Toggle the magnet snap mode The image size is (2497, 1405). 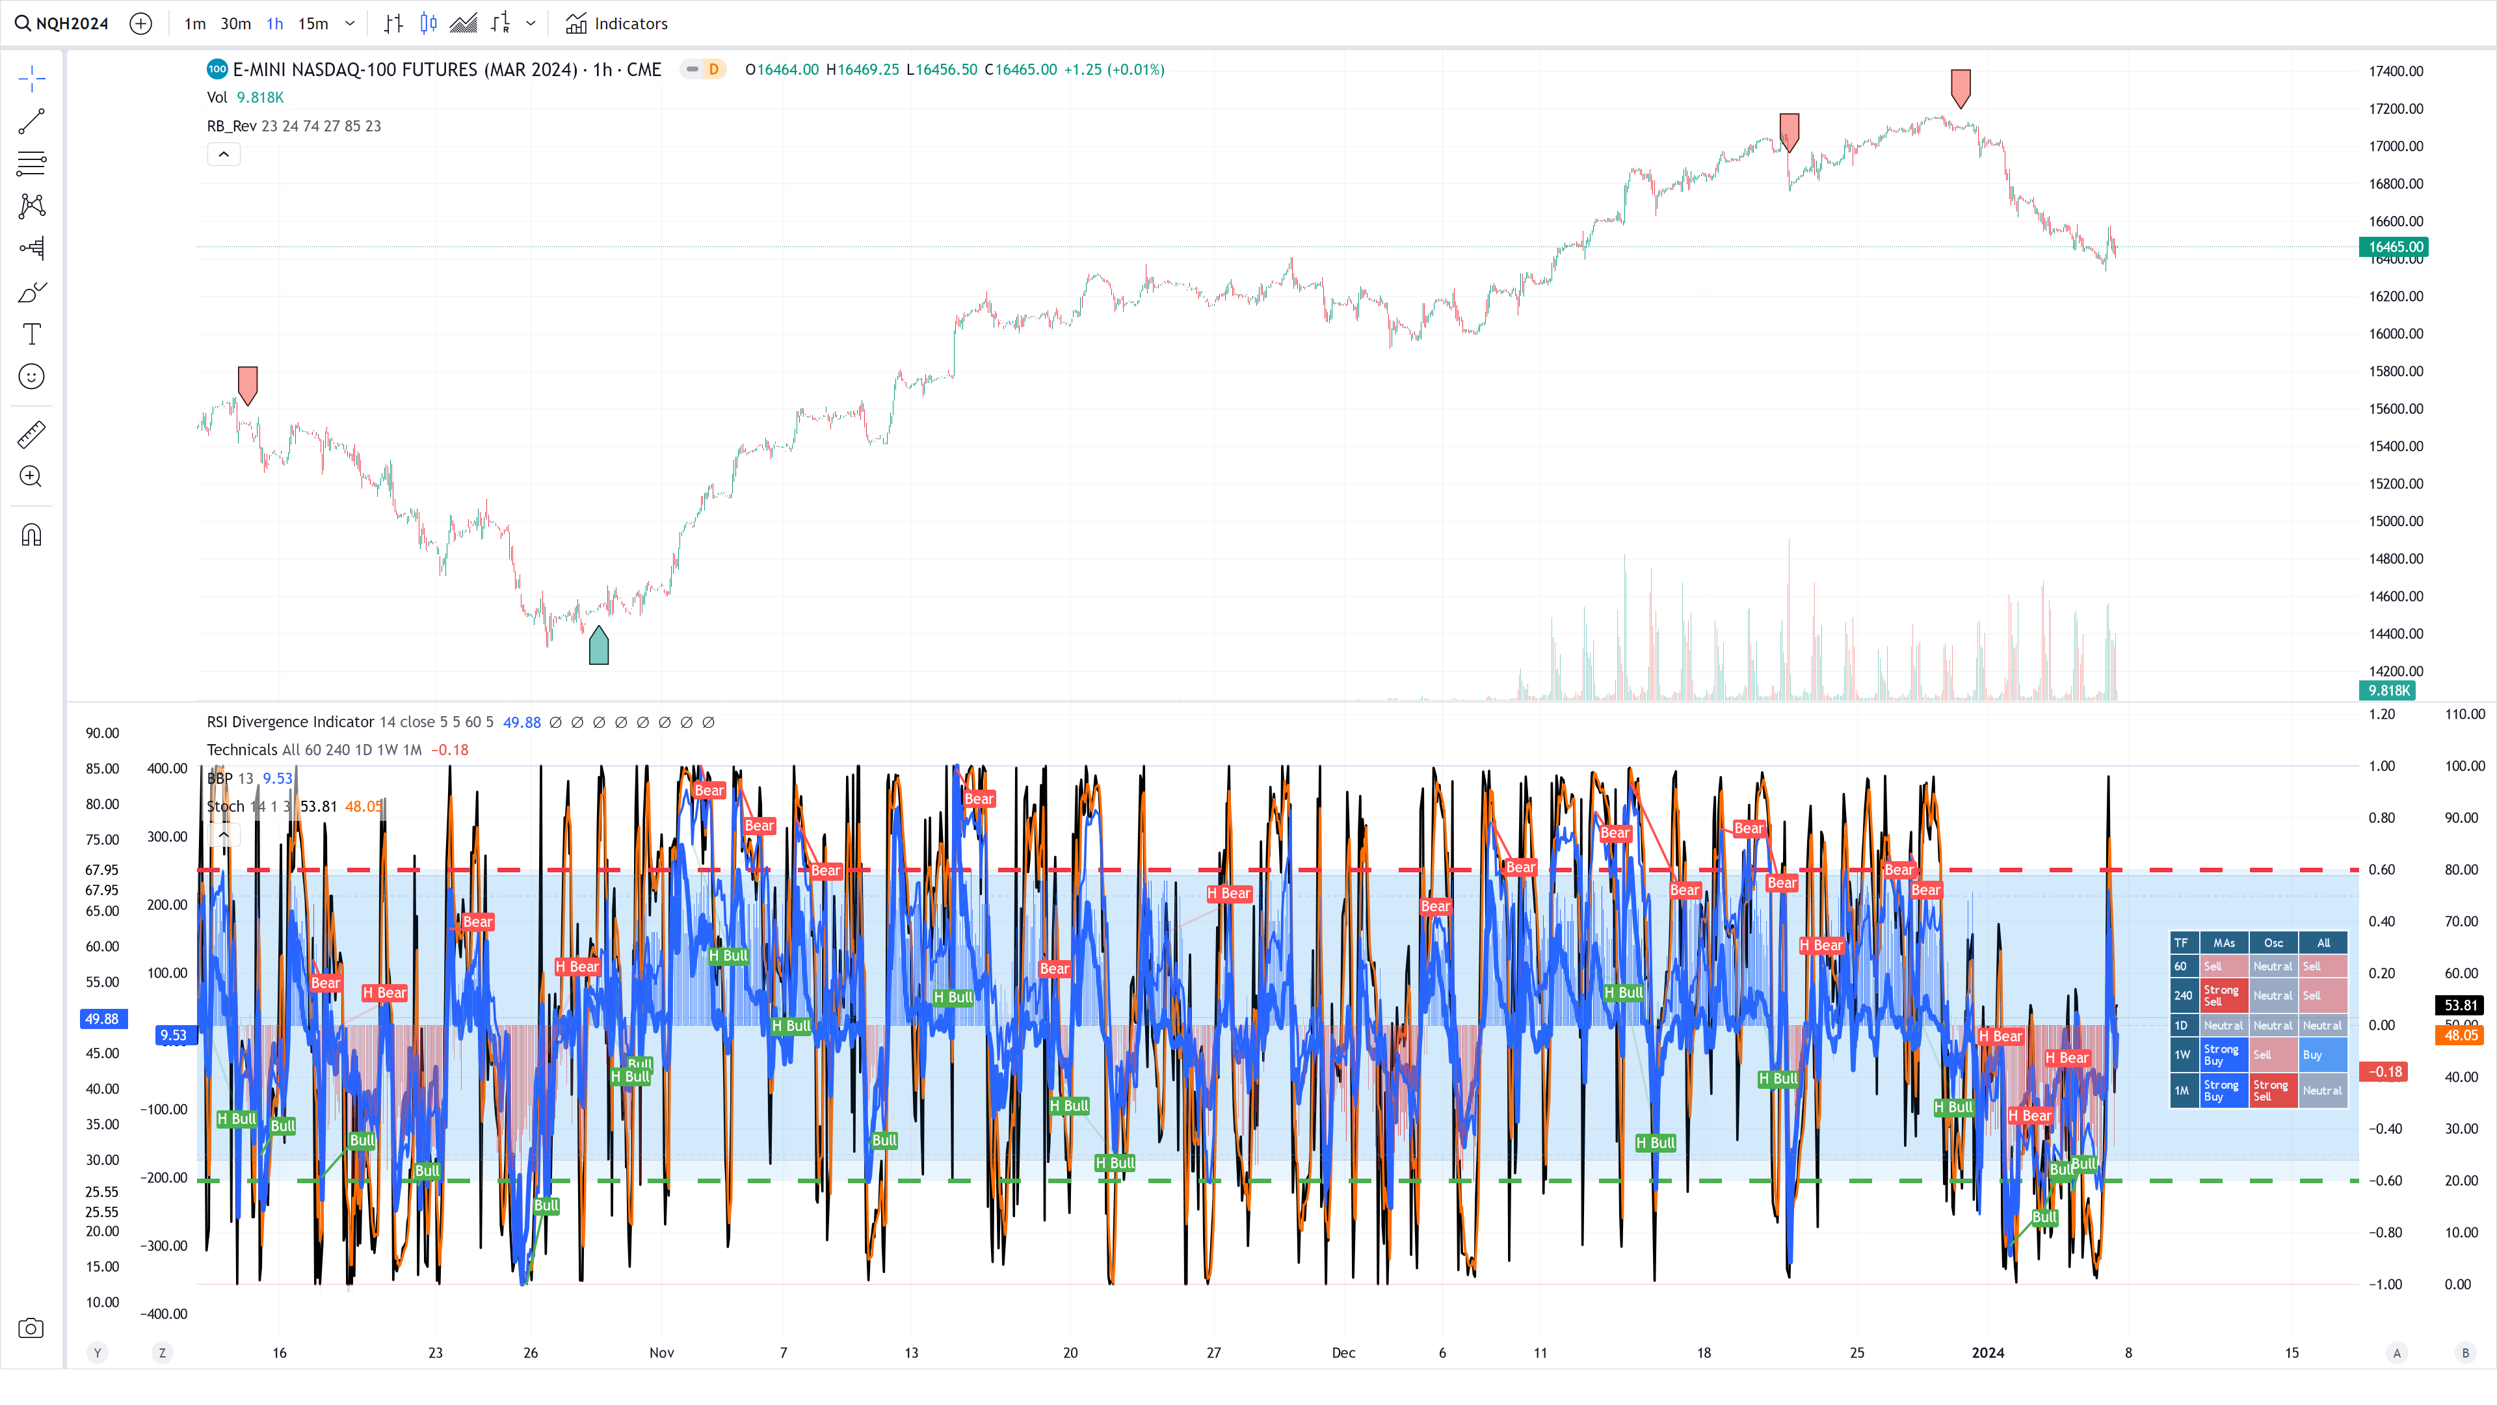pyautogui.click(x=31, y=535)
